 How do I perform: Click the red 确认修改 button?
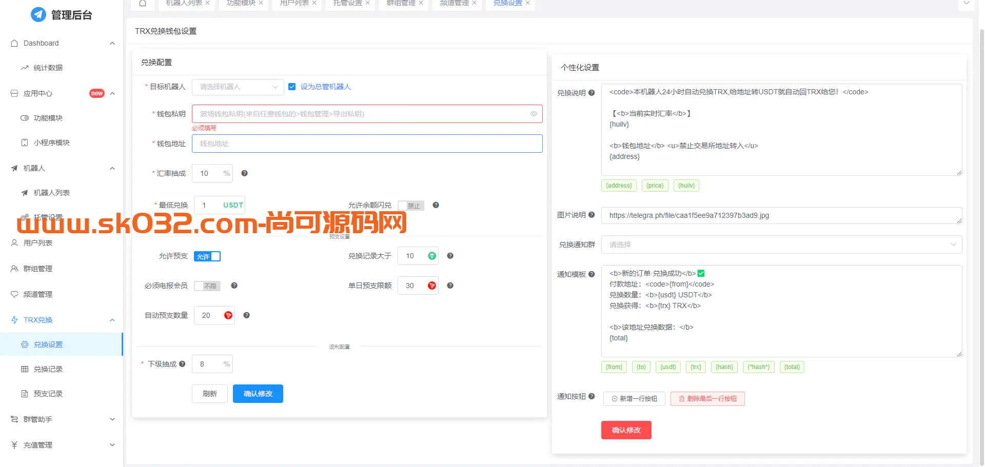626,430
